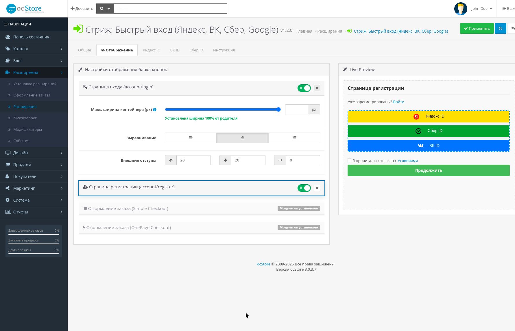This screenshot has height=331, width=515.
Task: Open Установка расширений submenu item
Action: tap(34, 84)
